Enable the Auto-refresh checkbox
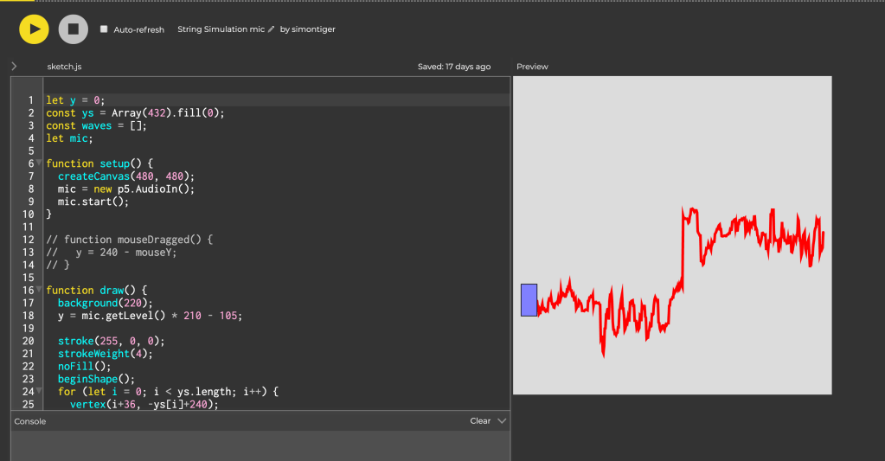The height and width of the screenshot is (461, 885). click(105, 29)
